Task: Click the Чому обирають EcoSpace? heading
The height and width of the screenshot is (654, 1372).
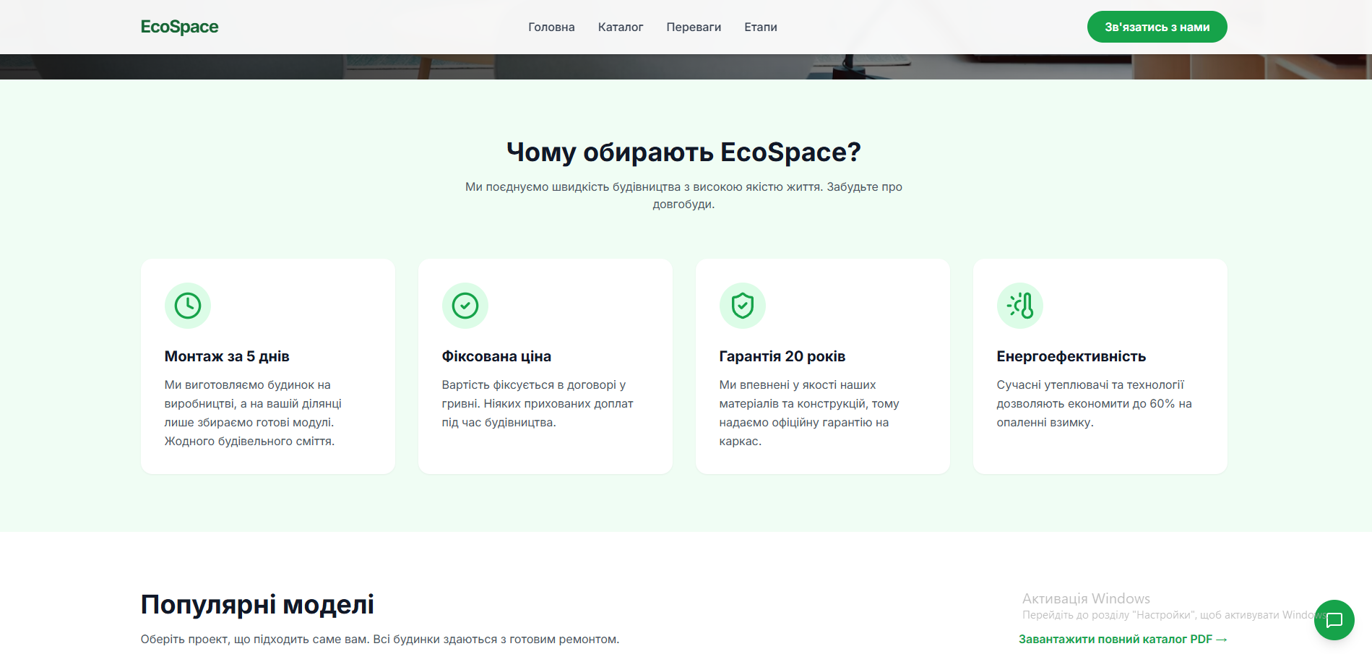Action: coord(683,152)
